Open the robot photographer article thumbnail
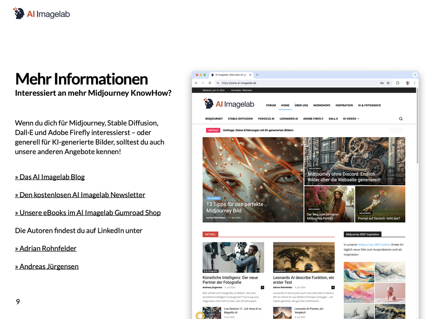The image size is (426, 319). pyautogui.click(x=233, y=257)
